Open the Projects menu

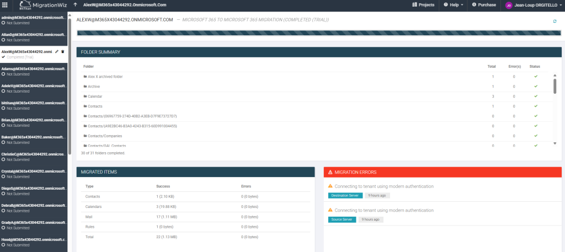(x=424, y=5)
